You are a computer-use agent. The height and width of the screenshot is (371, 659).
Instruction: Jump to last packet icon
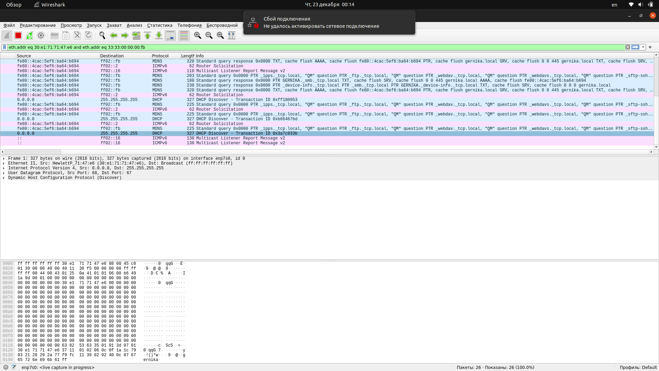tap(159, 35)
